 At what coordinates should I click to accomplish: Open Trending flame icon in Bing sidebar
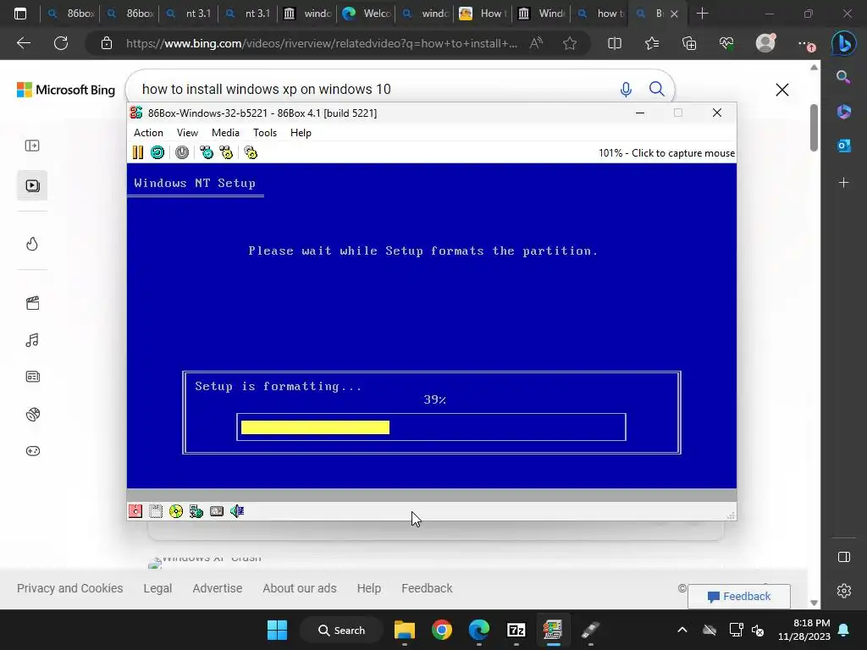coord(32,244)
